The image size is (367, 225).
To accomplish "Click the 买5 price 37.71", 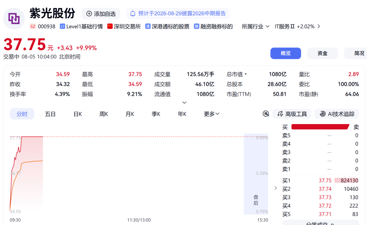I will click(x=325, y=214).
